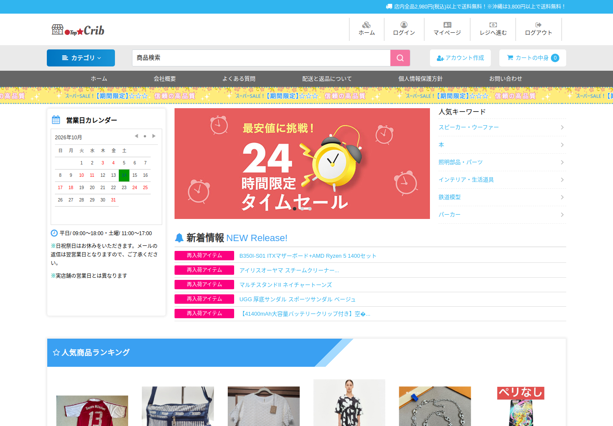
Task: Open 個人情報保護方針 page
Action: (x=421, y=79)
